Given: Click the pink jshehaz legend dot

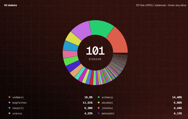Looking at the screenshot, I should 99,108.
